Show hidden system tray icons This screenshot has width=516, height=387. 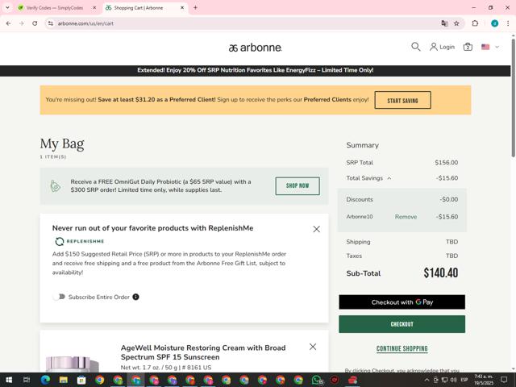click(x=427, y=380)
